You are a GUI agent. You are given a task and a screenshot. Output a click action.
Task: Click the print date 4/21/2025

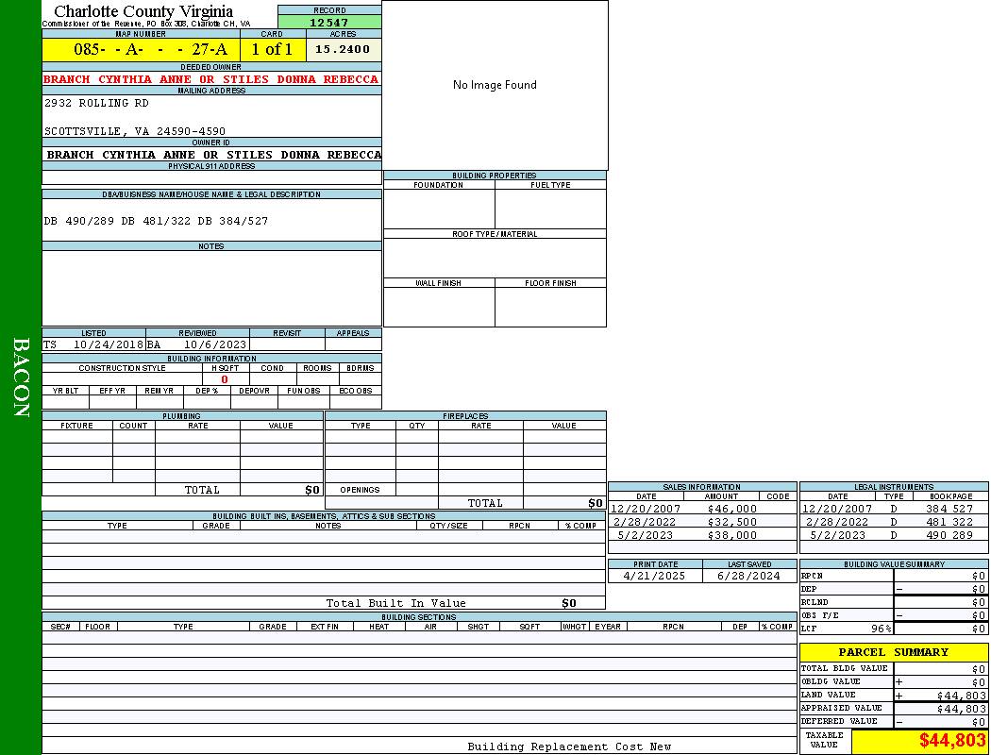point(655,576)
